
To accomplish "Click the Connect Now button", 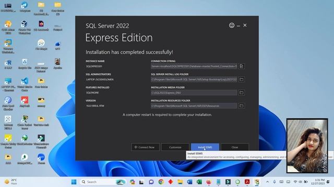I will pos(145,147).
